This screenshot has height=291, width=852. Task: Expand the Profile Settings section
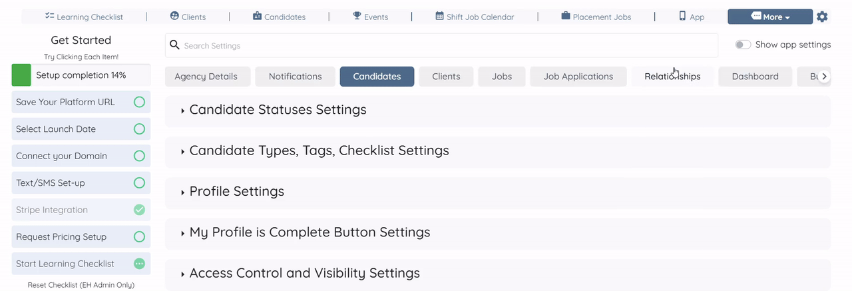pyautogui.click(x=183, y=192)
